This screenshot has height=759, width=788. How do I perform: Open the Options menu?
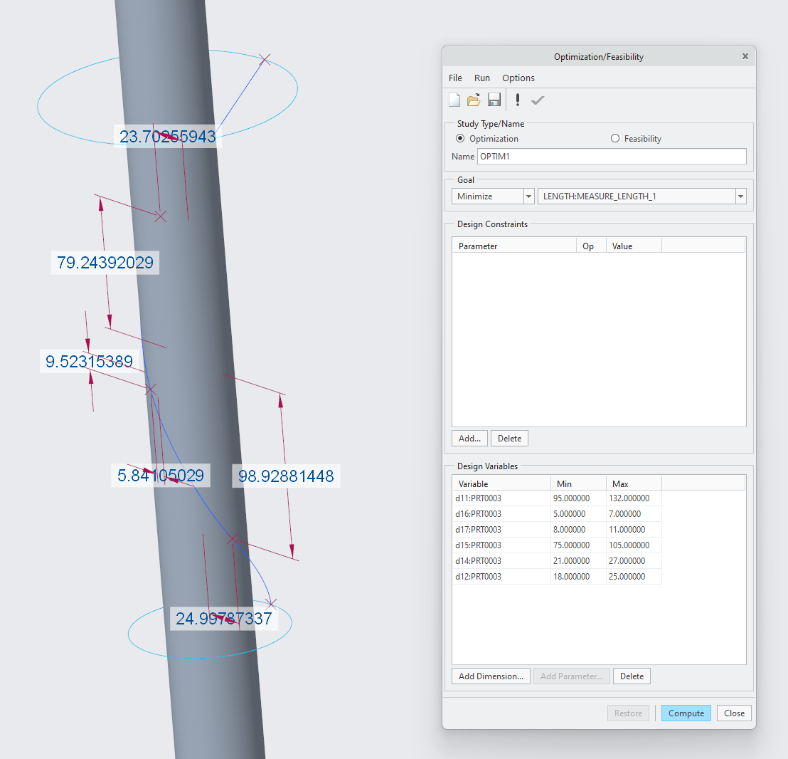[x=518, y=78]
